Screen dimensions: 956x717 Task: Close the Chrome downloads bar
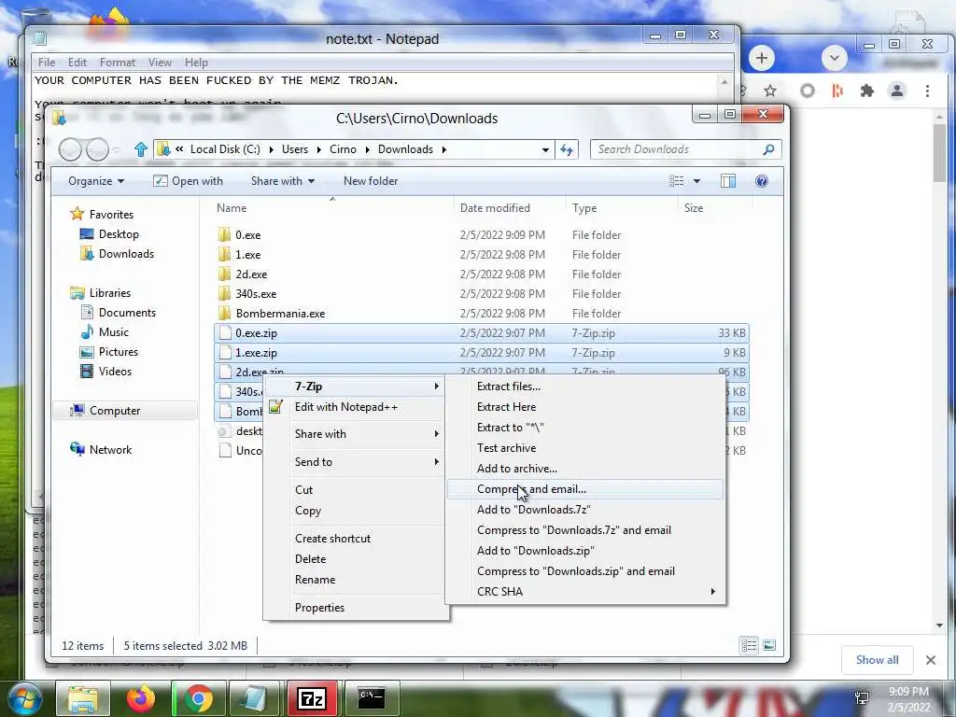pos(931,660)
